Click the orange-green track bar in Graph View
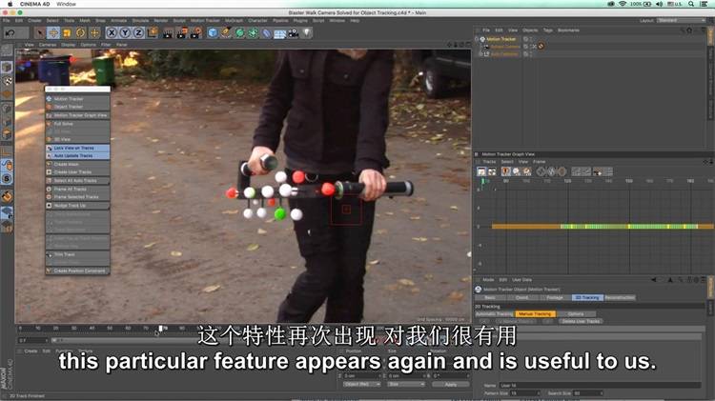The image size is (715, 401). coord(602,226)
